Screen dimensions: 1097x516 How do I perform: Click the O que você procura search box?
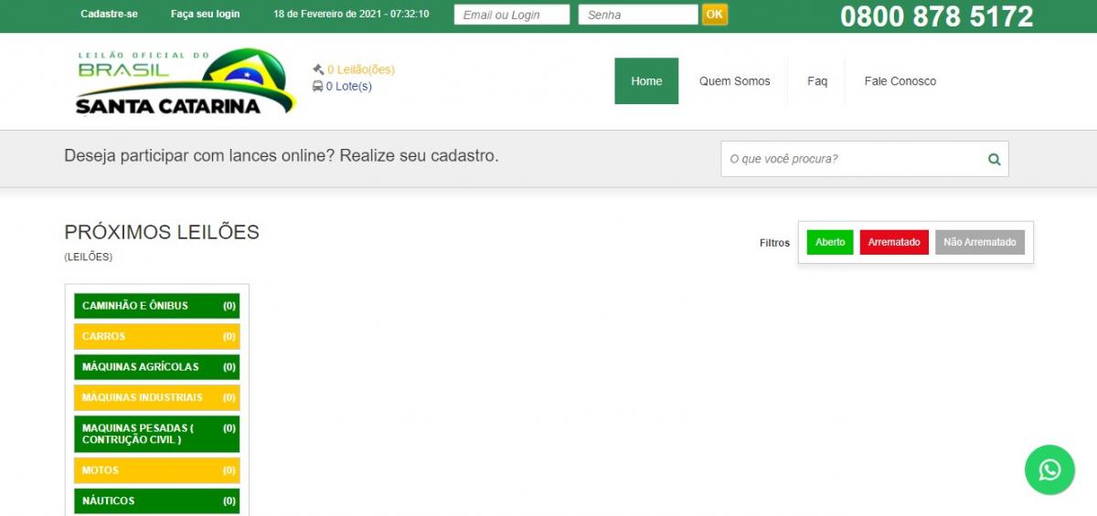pyautogui.click(x=853, y=159)
